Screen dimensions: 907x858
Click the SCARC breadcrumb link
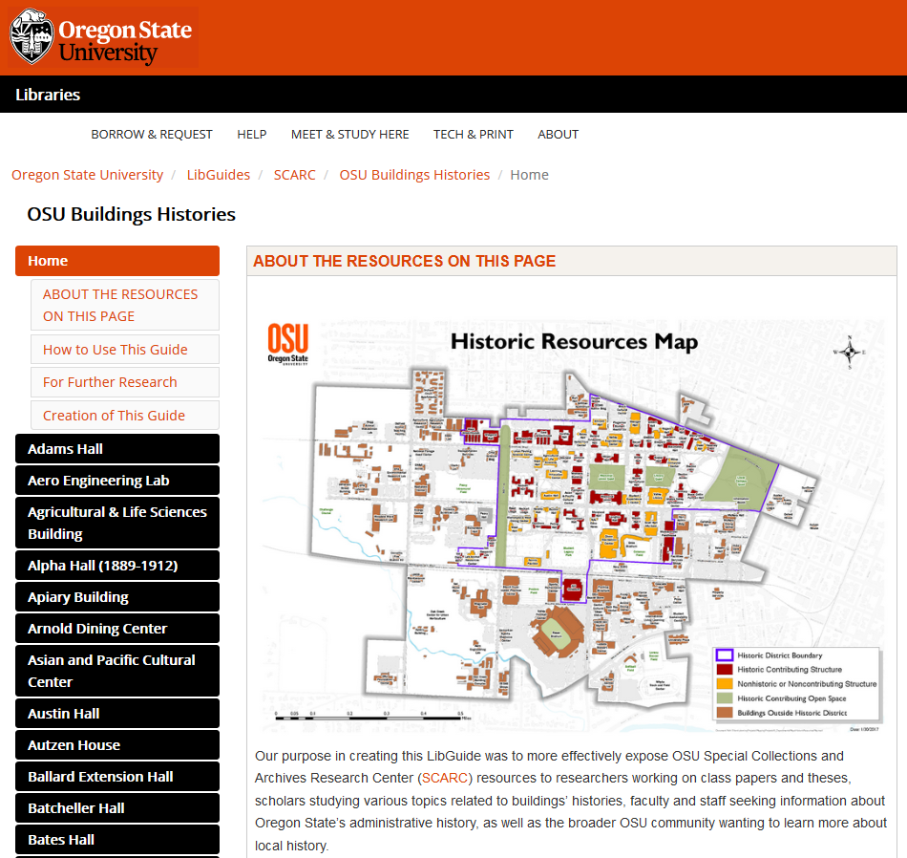pos(294,174)
